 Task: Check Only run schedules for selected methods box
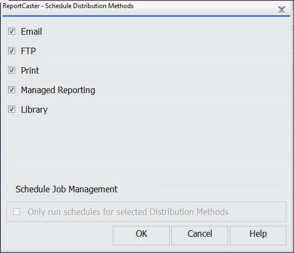(x=17, y=212)
